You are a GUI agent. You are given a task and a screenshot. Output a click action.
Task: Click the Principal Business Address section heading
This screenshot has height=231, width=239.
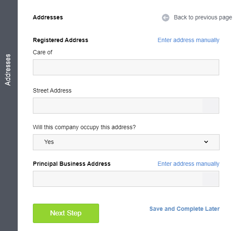(x=72, y=164)
